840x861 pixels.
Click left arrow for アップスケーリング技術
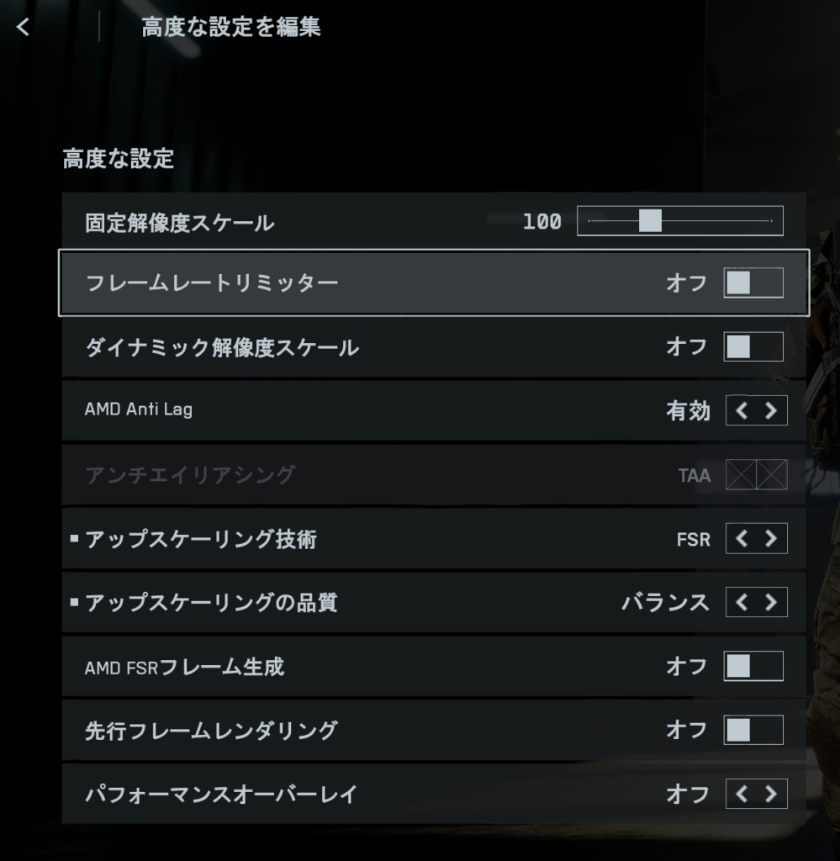[742, 538]
